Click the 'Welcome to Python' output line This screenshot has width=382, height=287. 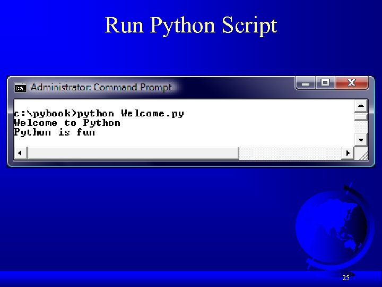67,123
